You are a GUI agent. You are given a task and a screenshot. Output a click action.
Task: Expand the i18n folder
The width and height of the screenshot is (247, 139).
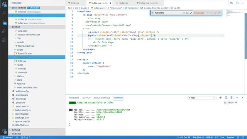tap(19, 38)
